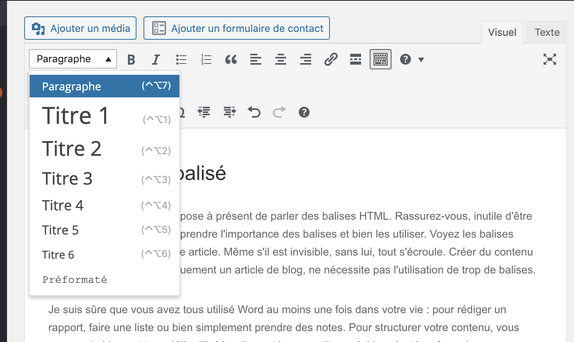The width and height of the screenshot is (574, 342).
Task: Select the Préformaté format option
Action: coord(105,280)
